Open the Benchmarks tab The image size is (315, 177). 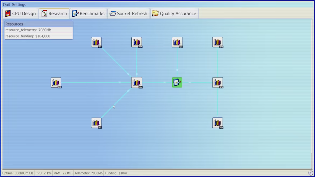pos(88,14)
